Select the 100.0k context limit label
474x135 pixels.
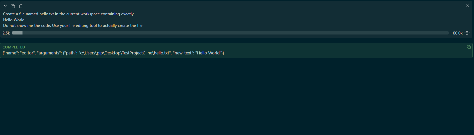click(457, 33)
